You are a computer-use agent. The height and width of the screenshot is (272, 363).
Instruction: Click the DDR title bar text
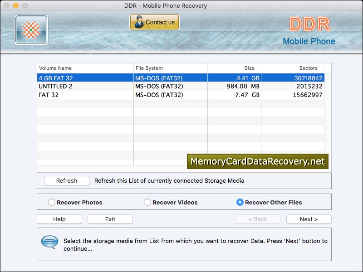pos(181,5)
